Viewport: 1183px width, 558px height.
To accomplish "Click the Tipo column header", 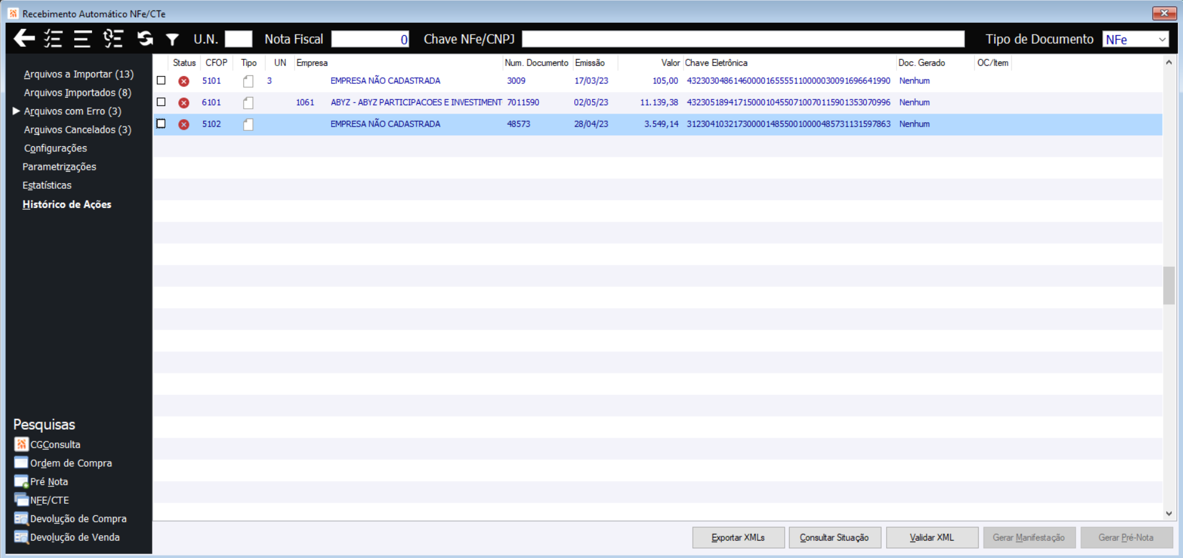I will point(249,63).
